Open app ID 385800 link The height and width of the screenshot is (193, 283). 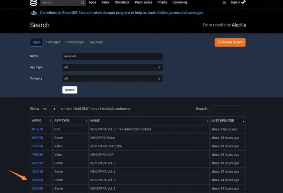(x=37, y=180)
